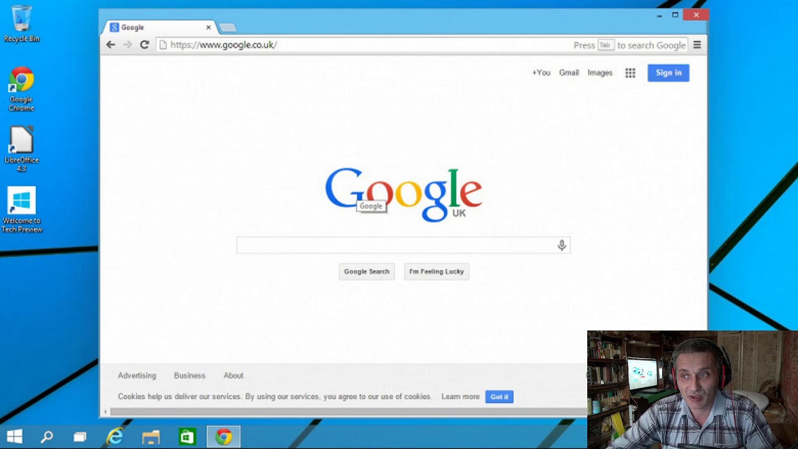Reload the Google page
This screenshot has height=449, width=798.
coord(144,45)
